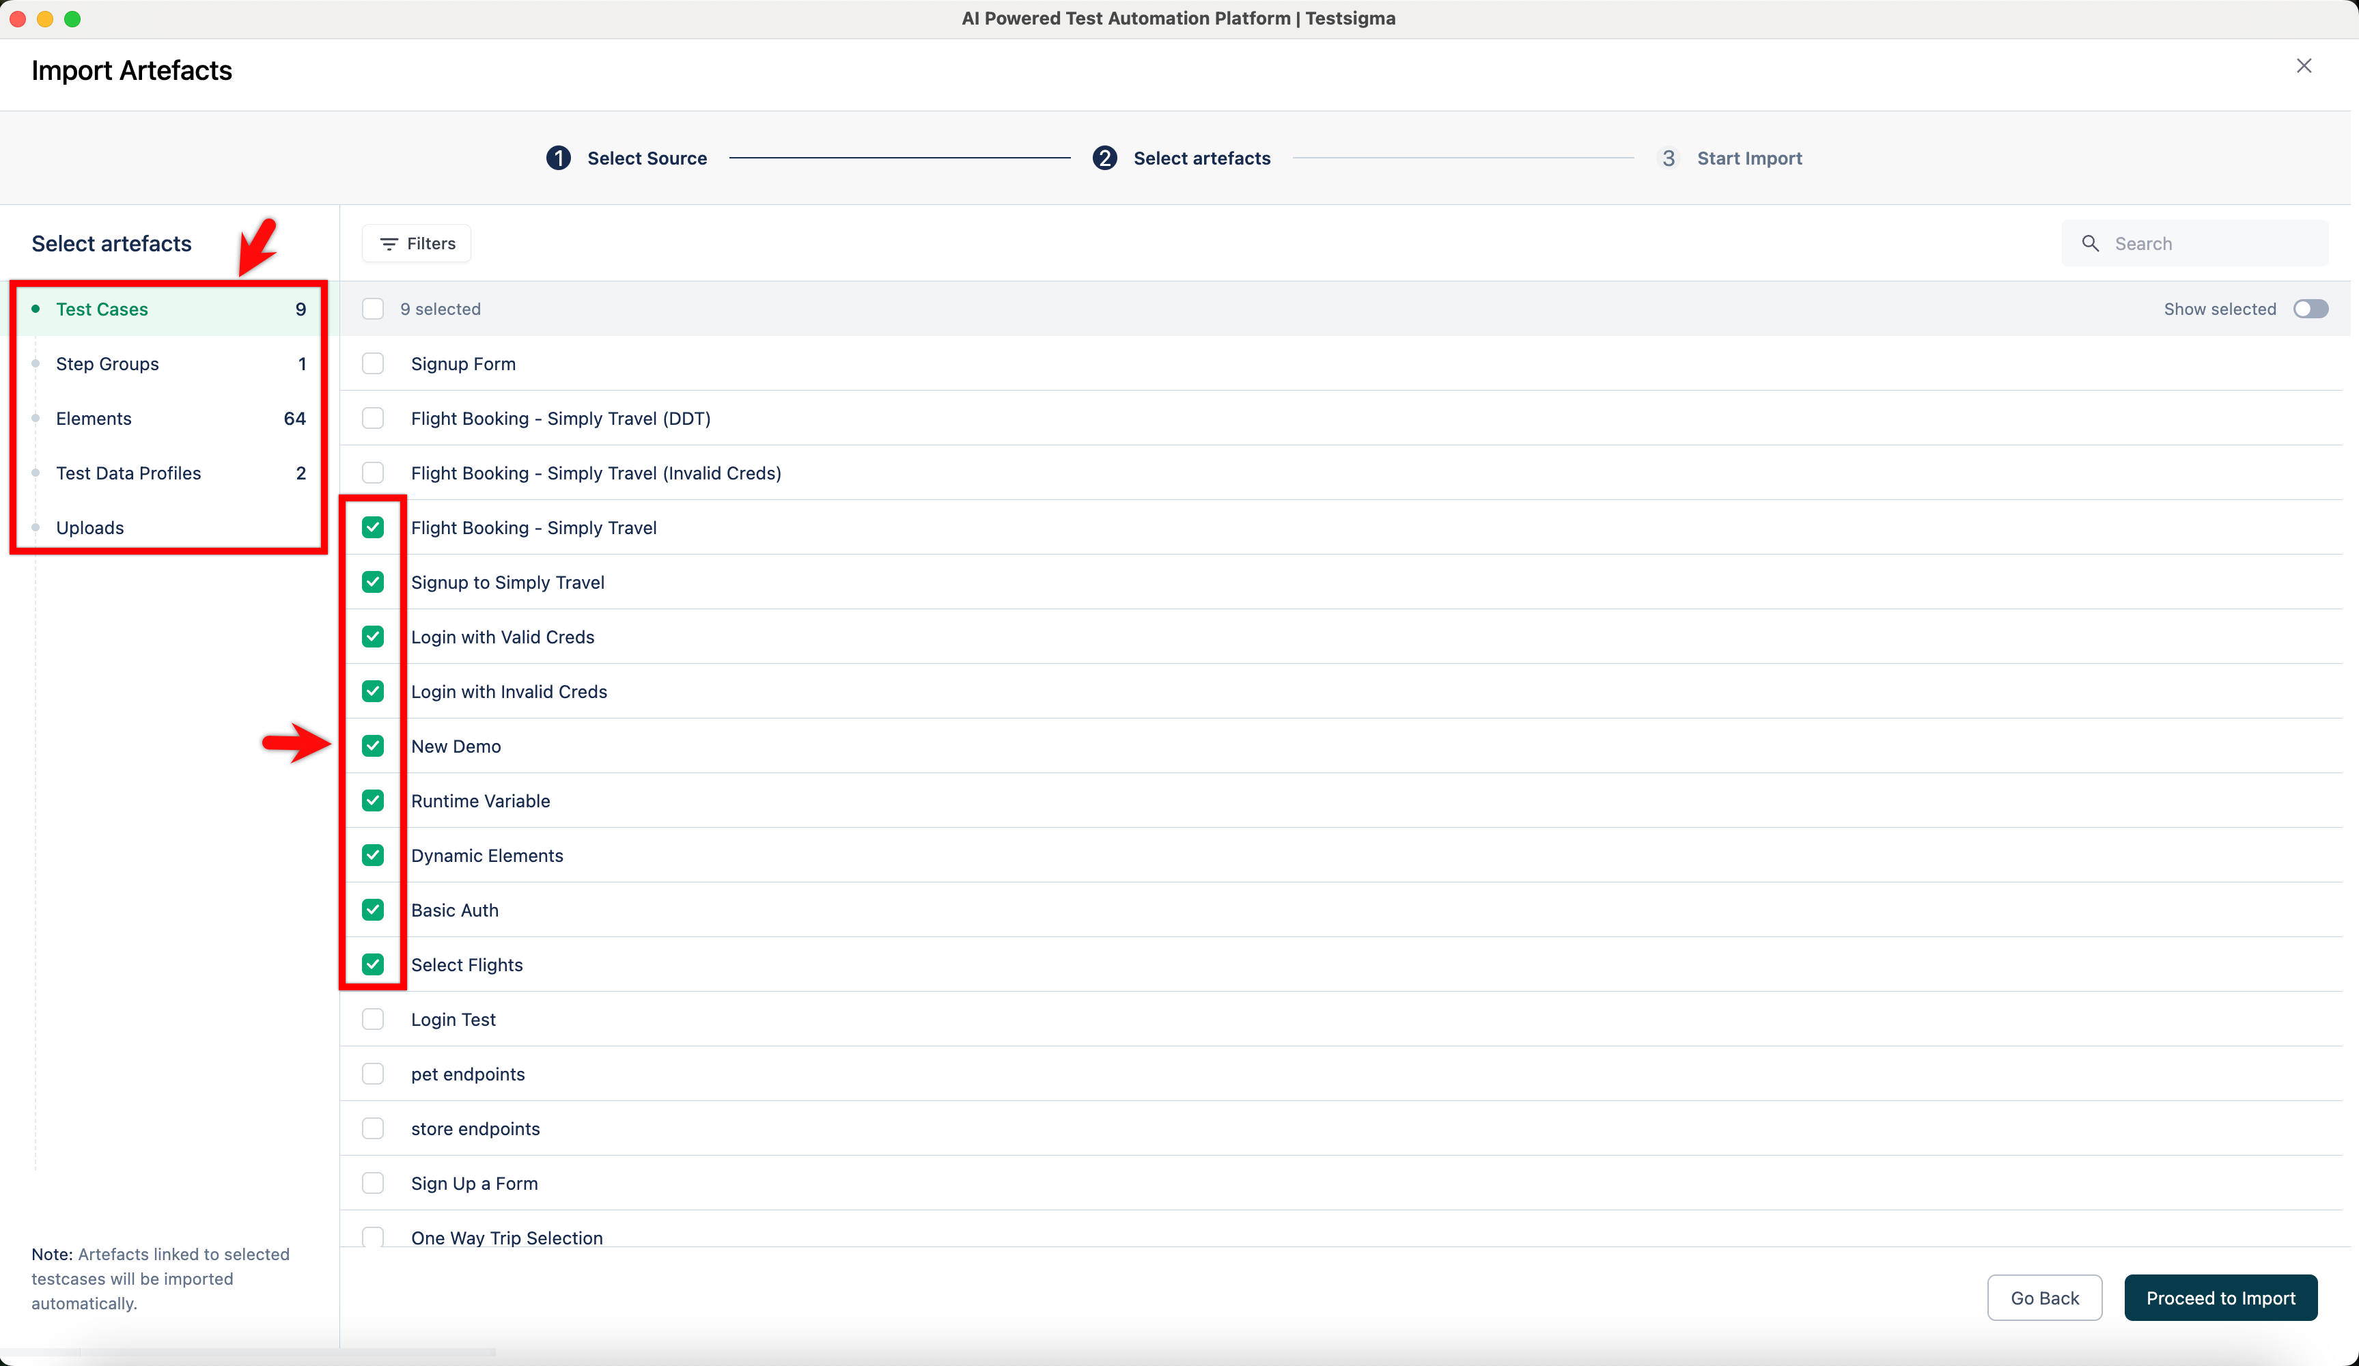Check the Signup Form checkbox

click(x=373, y=363)
